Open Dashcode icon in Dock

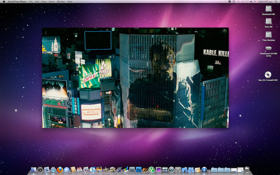pyautogui.click(x=191, y=170)
